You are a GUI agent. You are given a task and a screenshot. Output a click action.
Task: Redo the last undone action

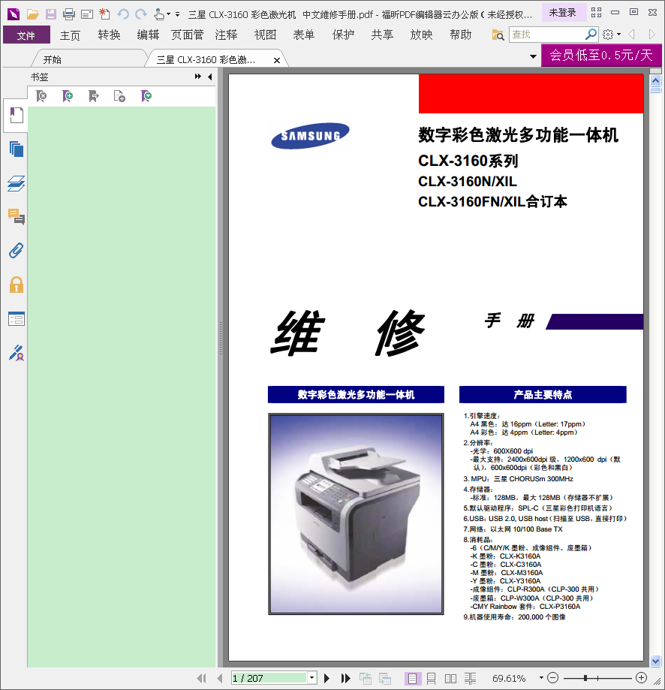[141, 14]
